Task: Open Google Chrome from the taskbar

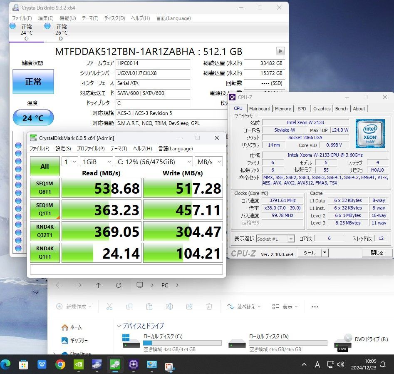Action: (60, 364)
